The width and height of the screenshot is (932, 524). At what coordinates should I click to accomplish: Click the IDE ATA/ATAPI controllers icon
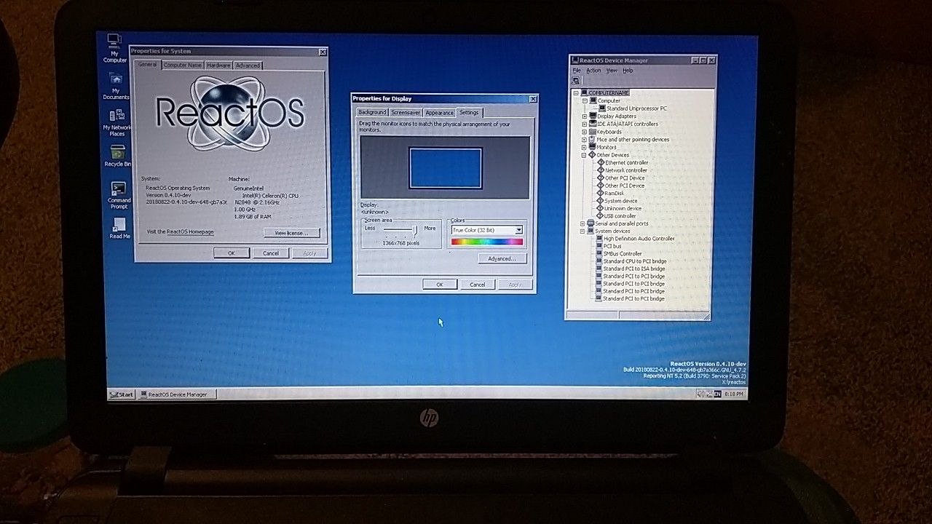coord(593,124)
